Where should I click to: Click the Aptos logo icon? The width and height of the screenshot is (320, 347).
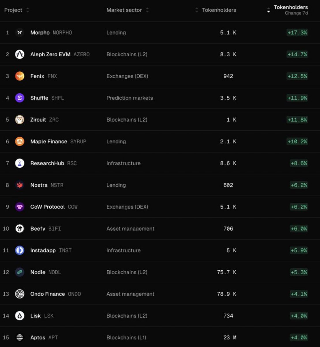pyautogui.click(x=20, y=337)
